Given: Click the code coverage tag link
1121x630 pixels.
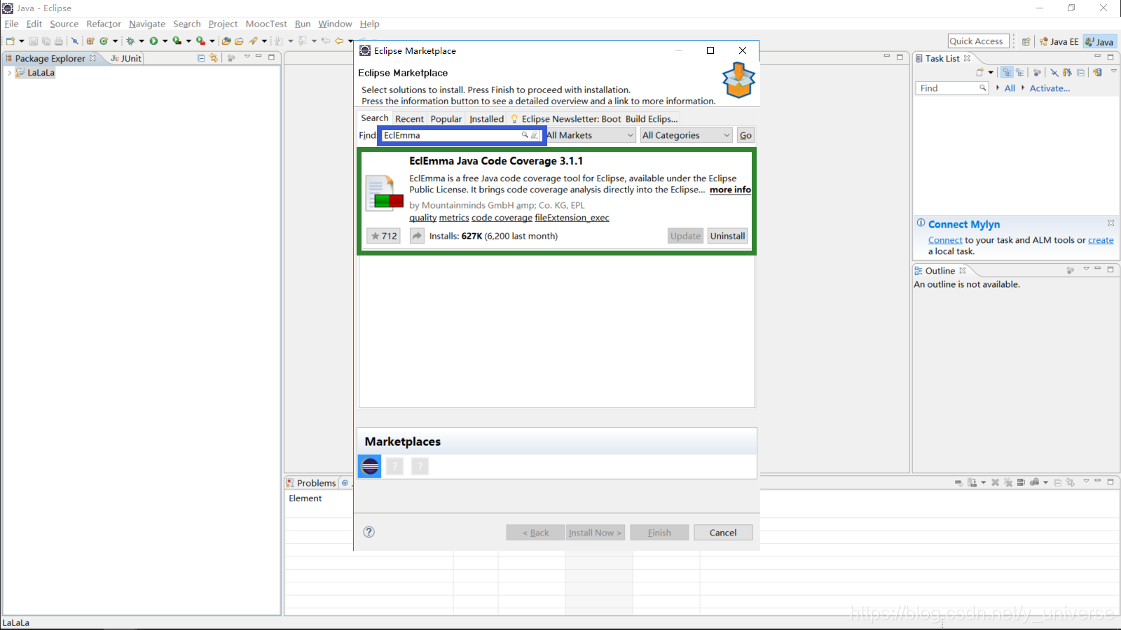Looking at the screenshot, I should (502, 218).
